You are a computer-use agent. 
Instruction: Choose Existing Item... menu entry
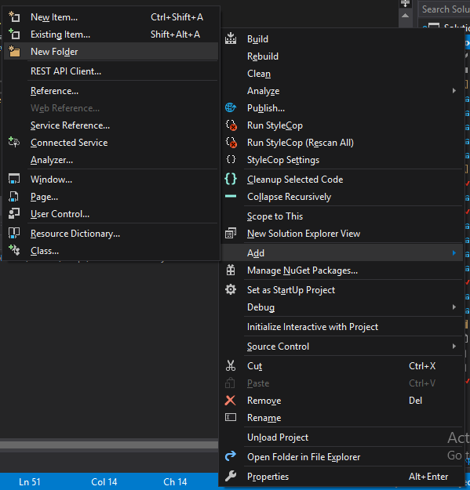[x=111, y=34]
